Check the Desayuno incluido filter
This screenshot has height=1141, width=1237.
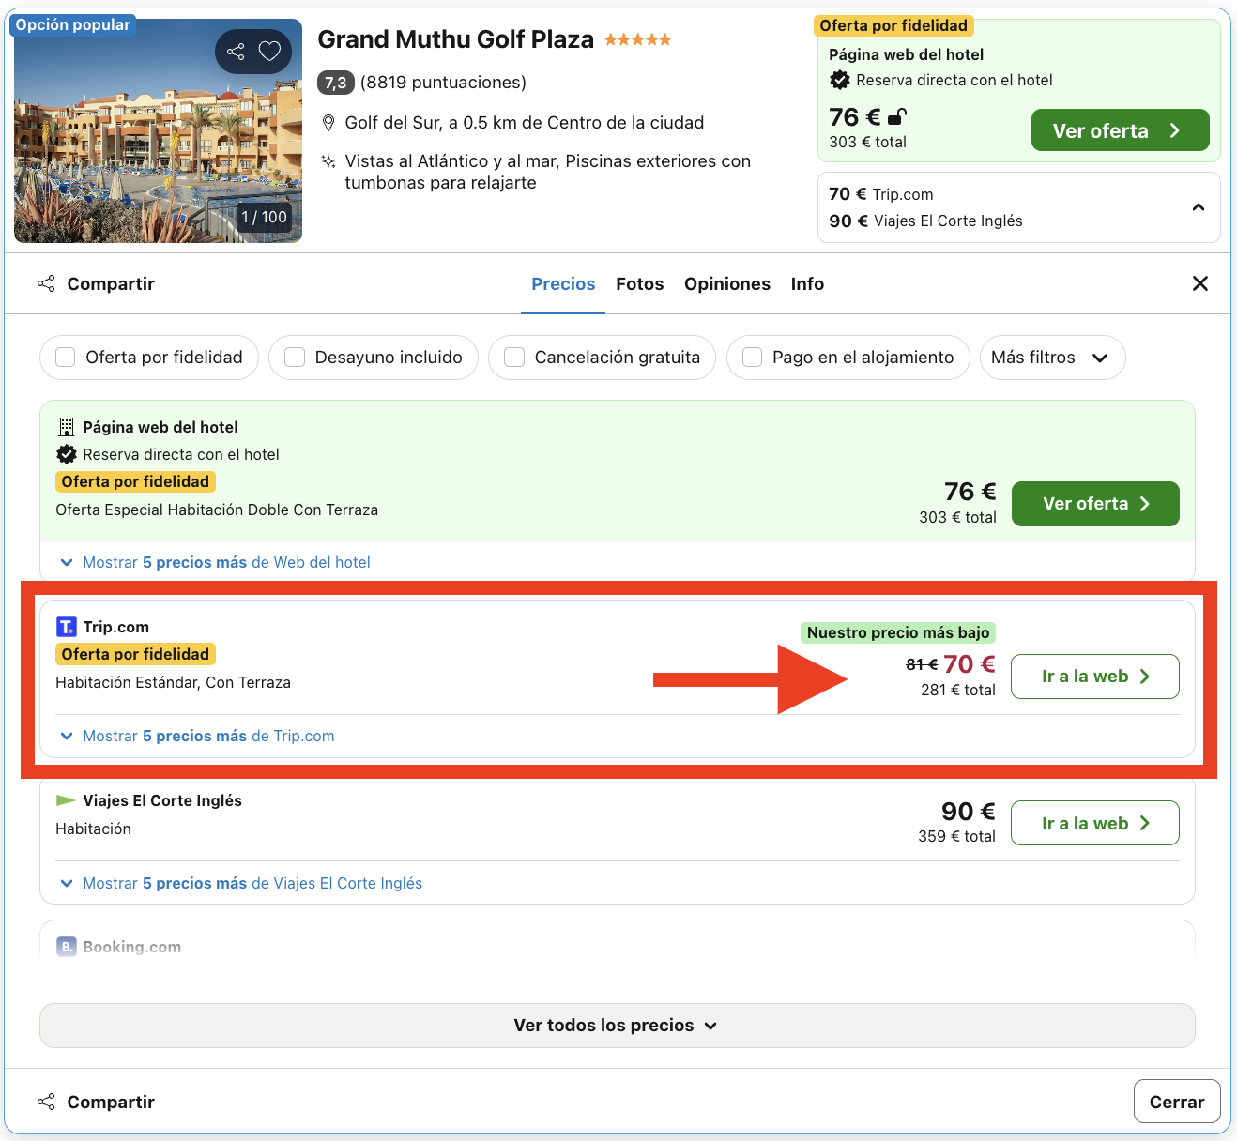[x=295, y=358]
